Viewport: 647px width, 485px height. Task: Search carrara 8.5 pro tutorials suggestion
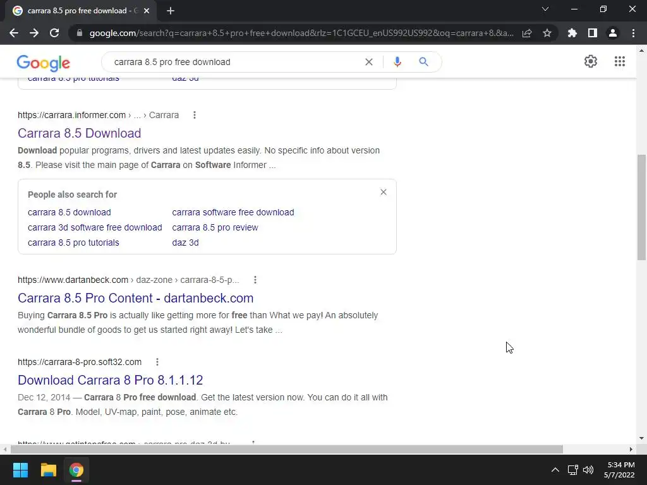pyautogui.click(x=73, y=243)
